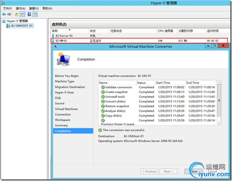Close the Converter window with red X
Image resolution: width=232 pixels, height=181 pixels.
point(223,46)
